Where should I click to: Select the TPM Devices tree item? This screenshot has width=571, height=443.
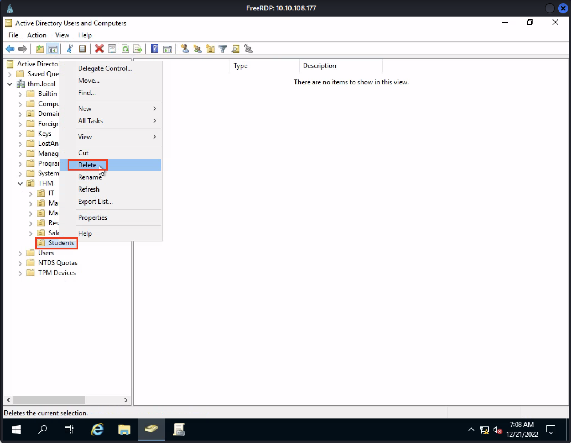(57, 273)
